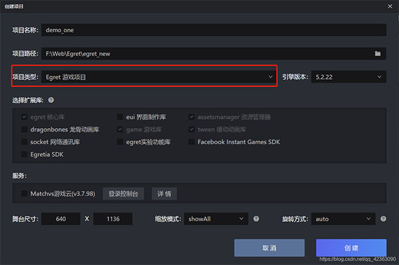The height and width of the screenshot is (265, 399).
Task: Check the dragonbones 龙骨动画库 option
Action: tap(24, 130)
